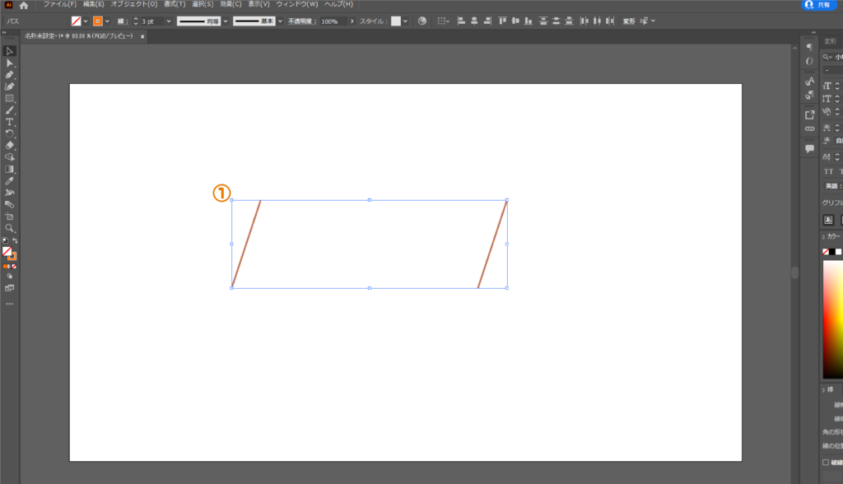Expand the opacity arrow
843x484 pixels.
click(x=352, y=21)
